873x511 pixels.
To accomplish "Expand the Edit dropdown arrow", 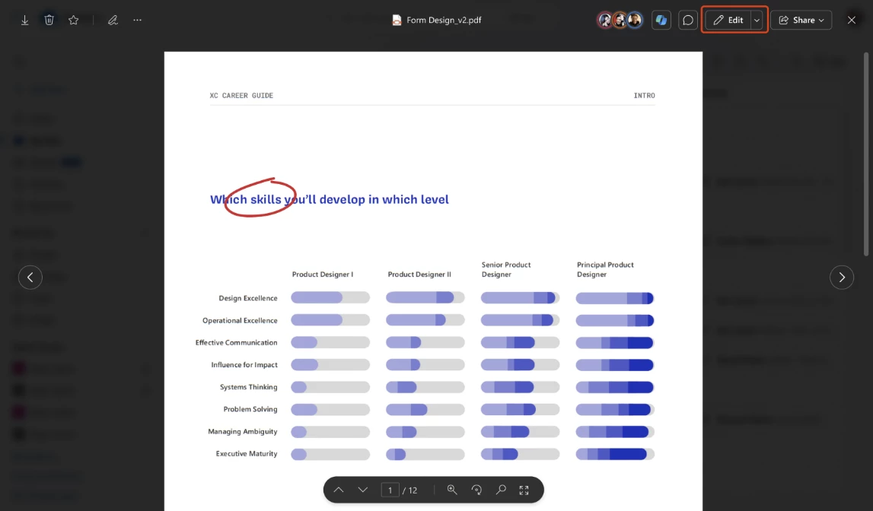I will 757,20.
